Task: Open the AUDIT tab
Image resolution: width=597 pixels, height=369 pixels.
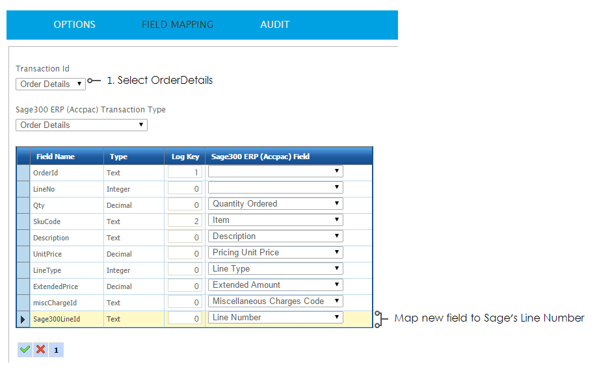Action: (x=274, y=25)
